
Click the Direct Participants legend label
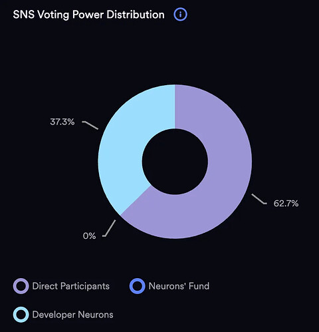pyautogui.click(x=71, y=286)
